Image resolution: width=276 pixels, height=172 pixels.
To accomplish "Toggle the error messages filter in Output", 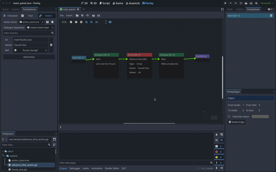I will pos(219,152).
